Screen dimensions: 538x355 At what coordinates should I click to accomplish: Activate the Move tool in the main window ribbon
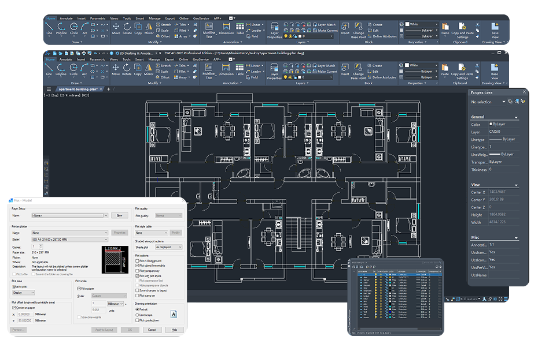point(116,69)
